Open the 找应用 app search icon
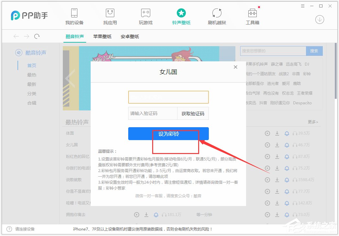This screenshot has height=236, width=339. [x=110, y=14]
